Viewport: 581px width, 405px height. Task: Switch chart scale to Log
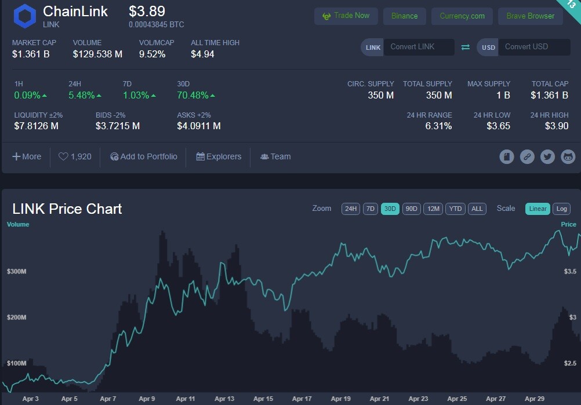click(561, 209)
